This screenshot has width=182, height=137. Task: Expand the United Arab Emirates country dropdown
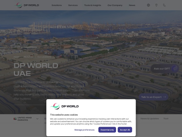26,119
